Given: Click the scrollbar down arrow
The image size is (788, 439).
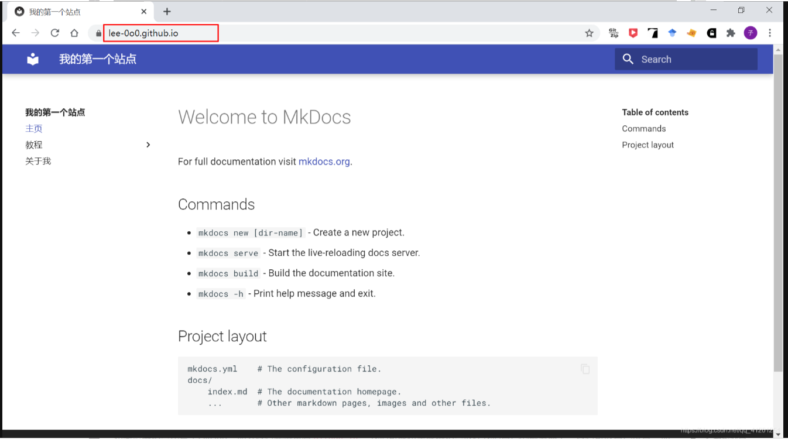Looking at the screenshot, I should tap(778, 434).
